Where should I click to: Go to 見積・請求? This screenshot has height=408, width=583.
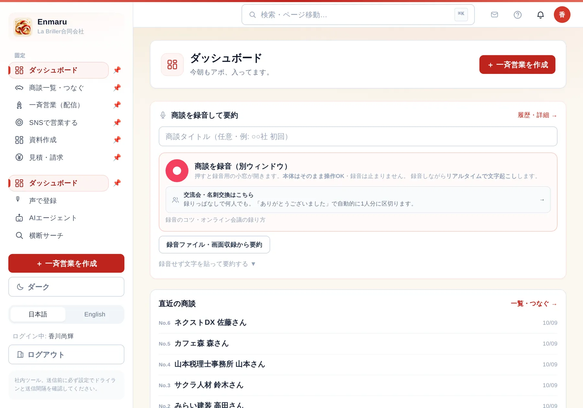[x=58, y=157]
